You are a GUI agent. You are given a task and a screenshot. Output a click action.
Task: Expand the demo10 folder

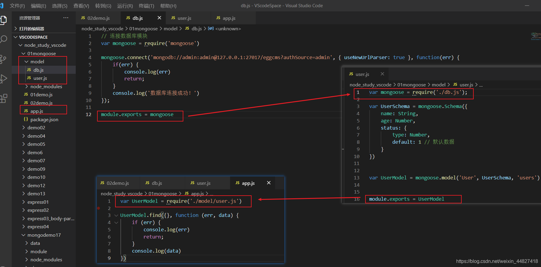(x=23, y=177)
